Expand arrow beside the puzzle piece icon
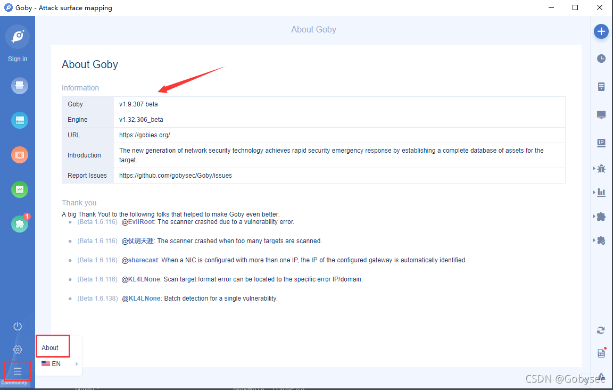This screenshot has width=613, height=390. click(x=594, y=216)
